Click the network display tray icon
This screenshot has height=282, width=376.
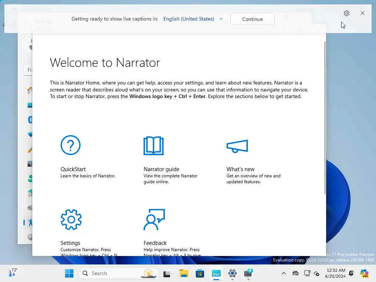(307, 273)
